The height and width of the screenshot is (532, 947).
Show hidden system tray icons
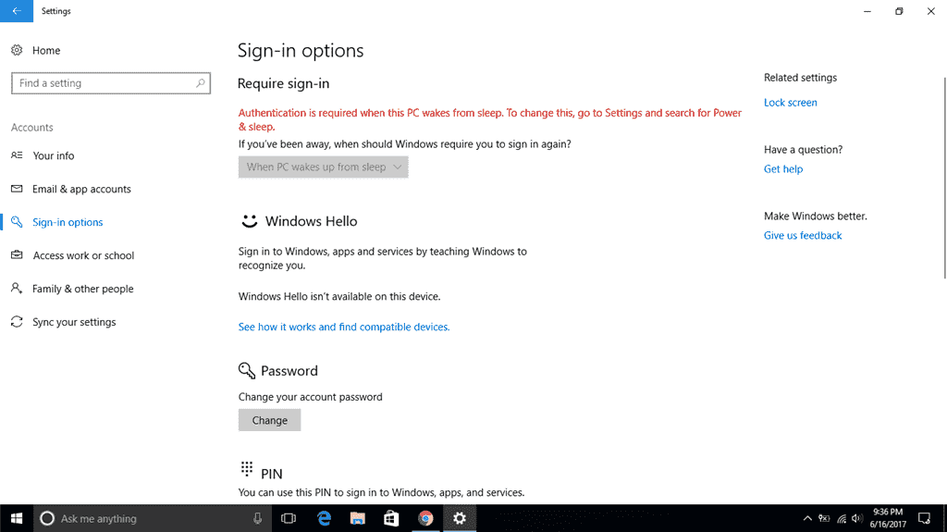pos(807,518)
